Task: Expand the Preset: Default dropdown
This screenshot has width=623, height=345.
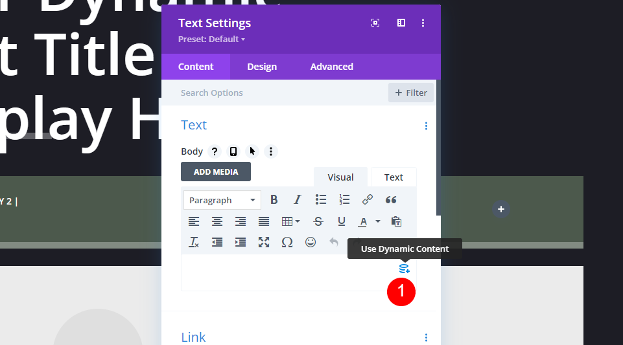Action: [211, 39]
